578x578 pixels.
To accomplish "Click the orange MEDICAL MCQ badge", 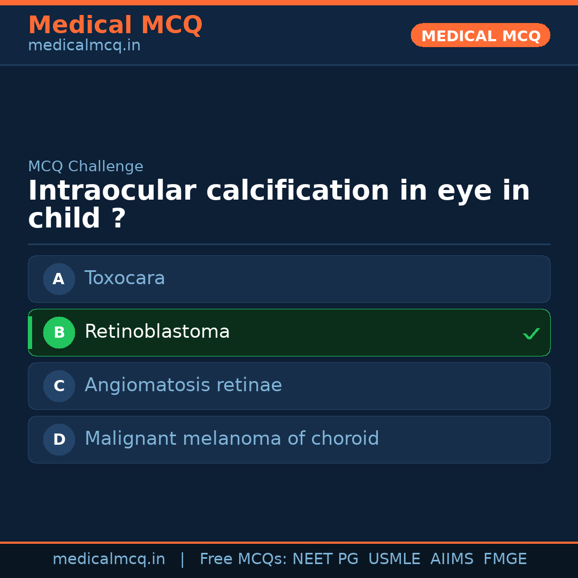I will [480, 35].
